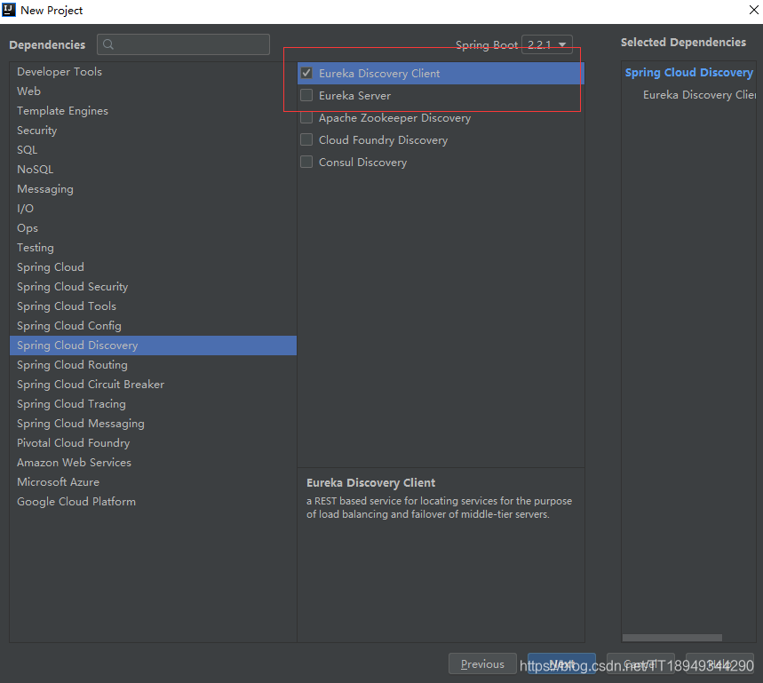Open the Spring Boot version dropdown
763x683 pixels.
coord(546,44)
